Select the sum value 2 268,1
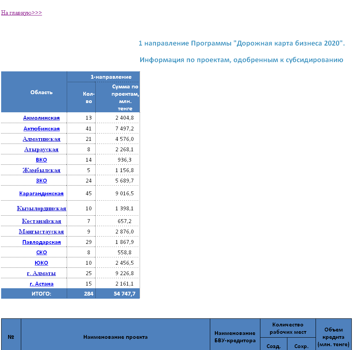 click(x=125, y=149)
